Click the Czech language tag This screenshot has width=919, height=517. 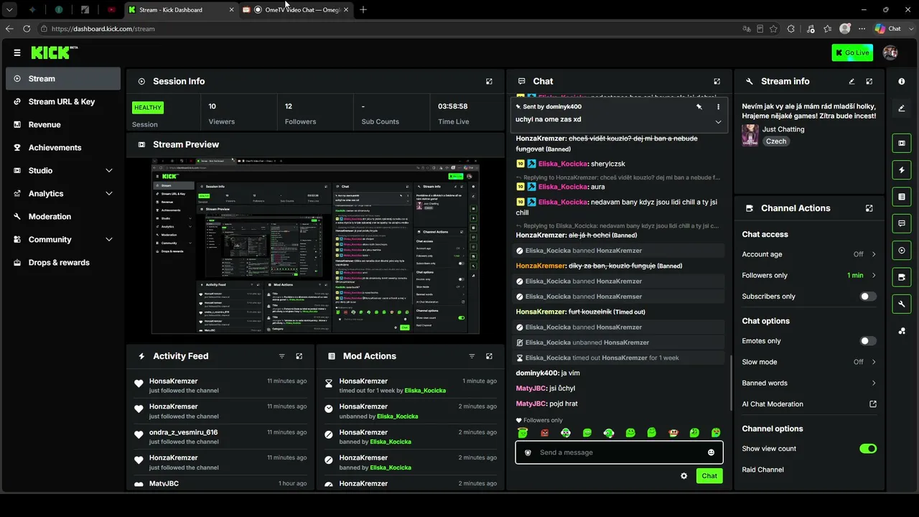(776, 141)
